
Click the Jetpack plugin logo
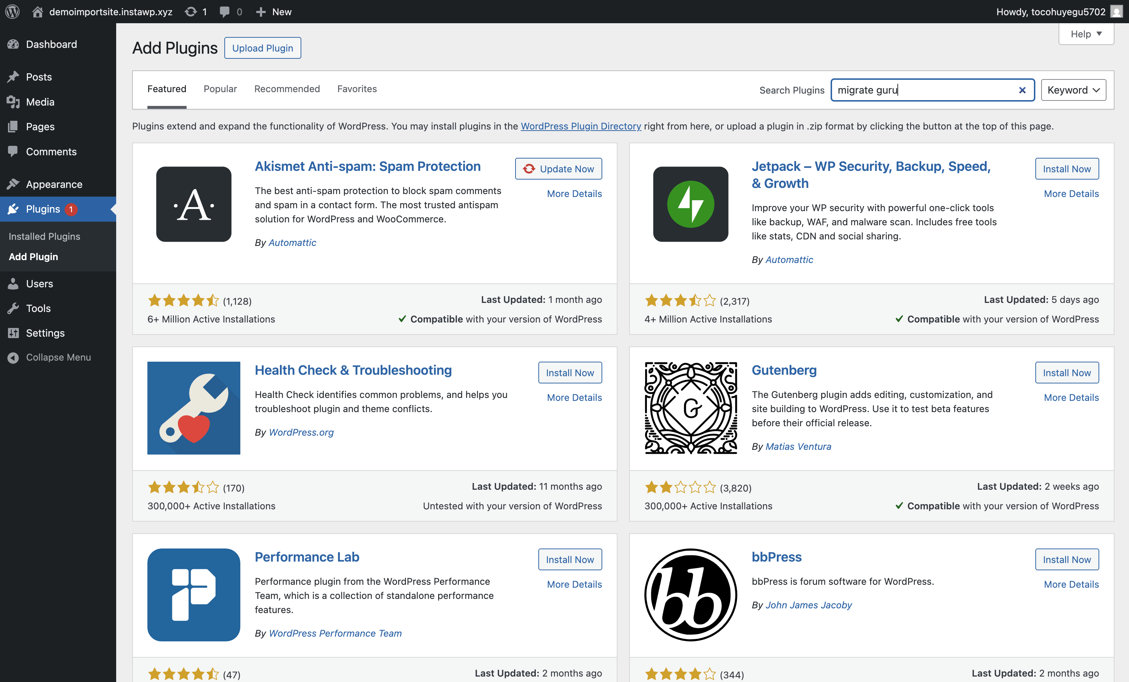[x=690, y=204]
